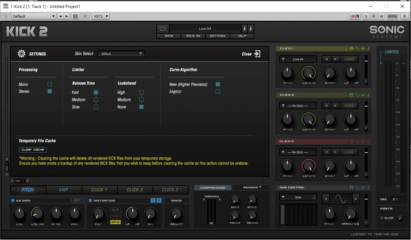
Task: Go to next preset arrow beside Live 04
Action: (251, 28)
